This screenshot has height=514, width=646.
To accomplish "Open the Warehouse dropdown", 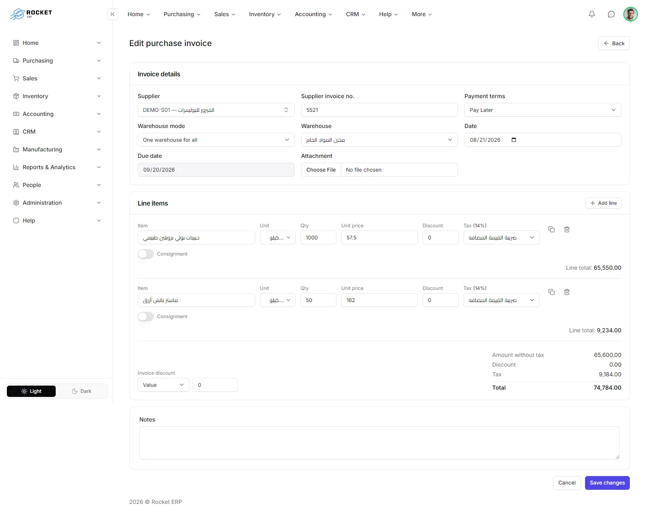I will [x=379, y=140].
